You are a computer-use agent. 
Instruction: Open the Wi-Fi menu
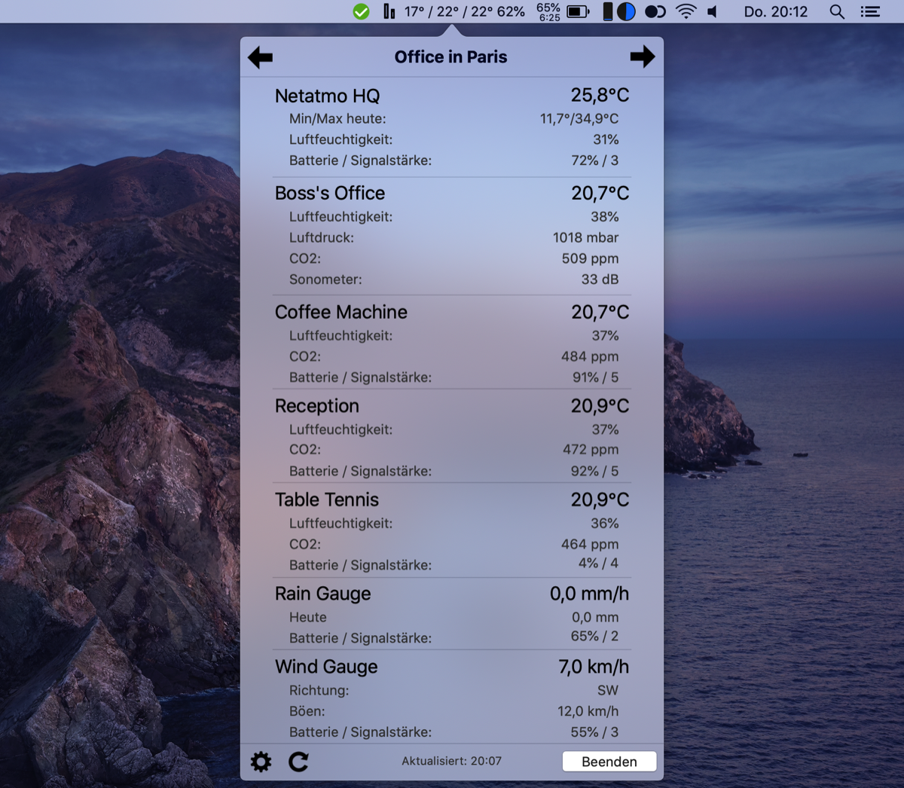pos(686,11)
